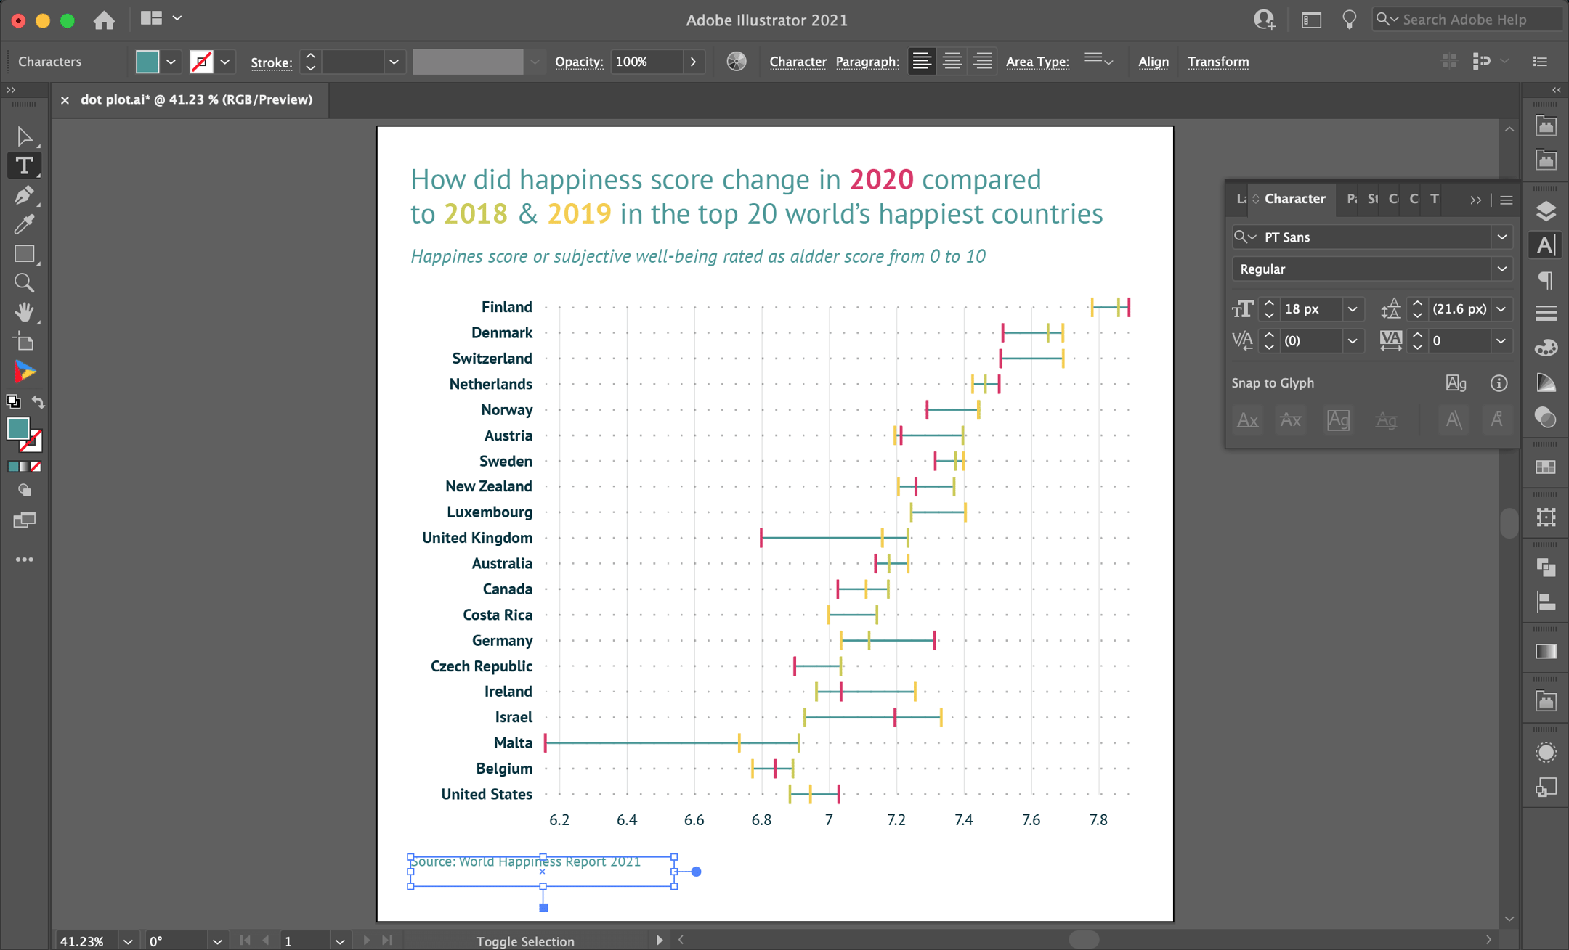The image size is (1569, 950).
Task: Toggle center paragraph alignment
Action: click(951, 61)
